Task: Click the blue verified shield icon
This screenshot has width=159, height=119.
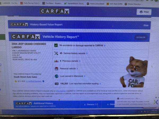Action: coord(43,81)
